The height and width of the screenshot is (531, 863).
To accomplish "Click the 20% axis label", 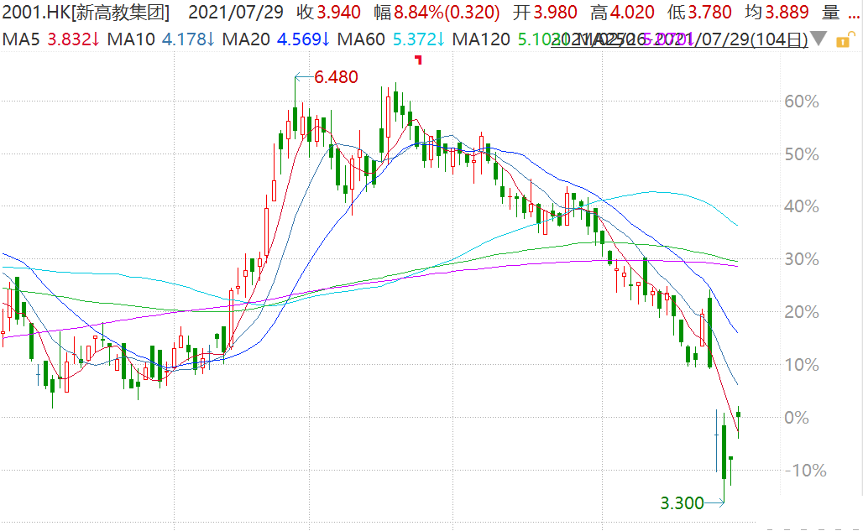I will click(802, 312).
